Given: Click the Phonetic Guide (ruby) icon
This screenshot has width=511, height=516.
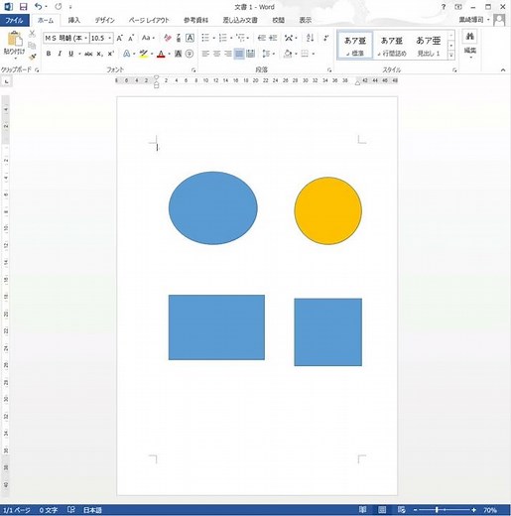Looking at the screenshot, I should pyautogui.click(x=179, y=38).
